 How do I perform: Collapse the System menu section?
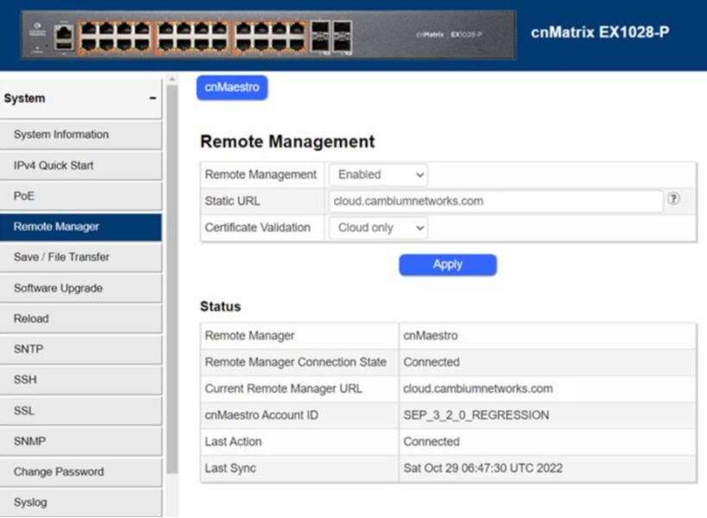(153, 98)
